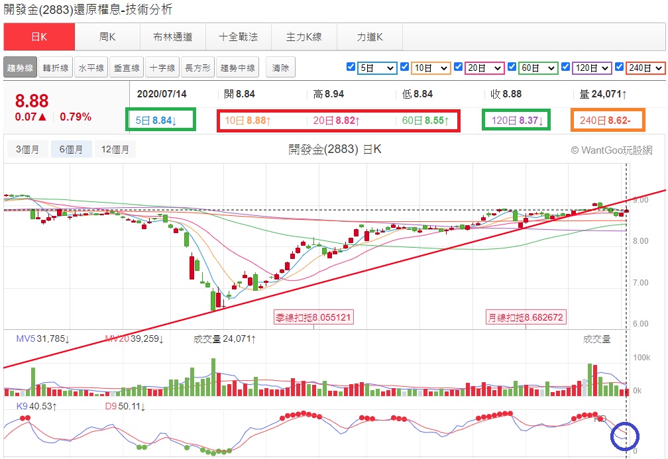Expand the 10日 period dropdown
Viewport: 668px width, 459px height.
(x=431, y=68)
